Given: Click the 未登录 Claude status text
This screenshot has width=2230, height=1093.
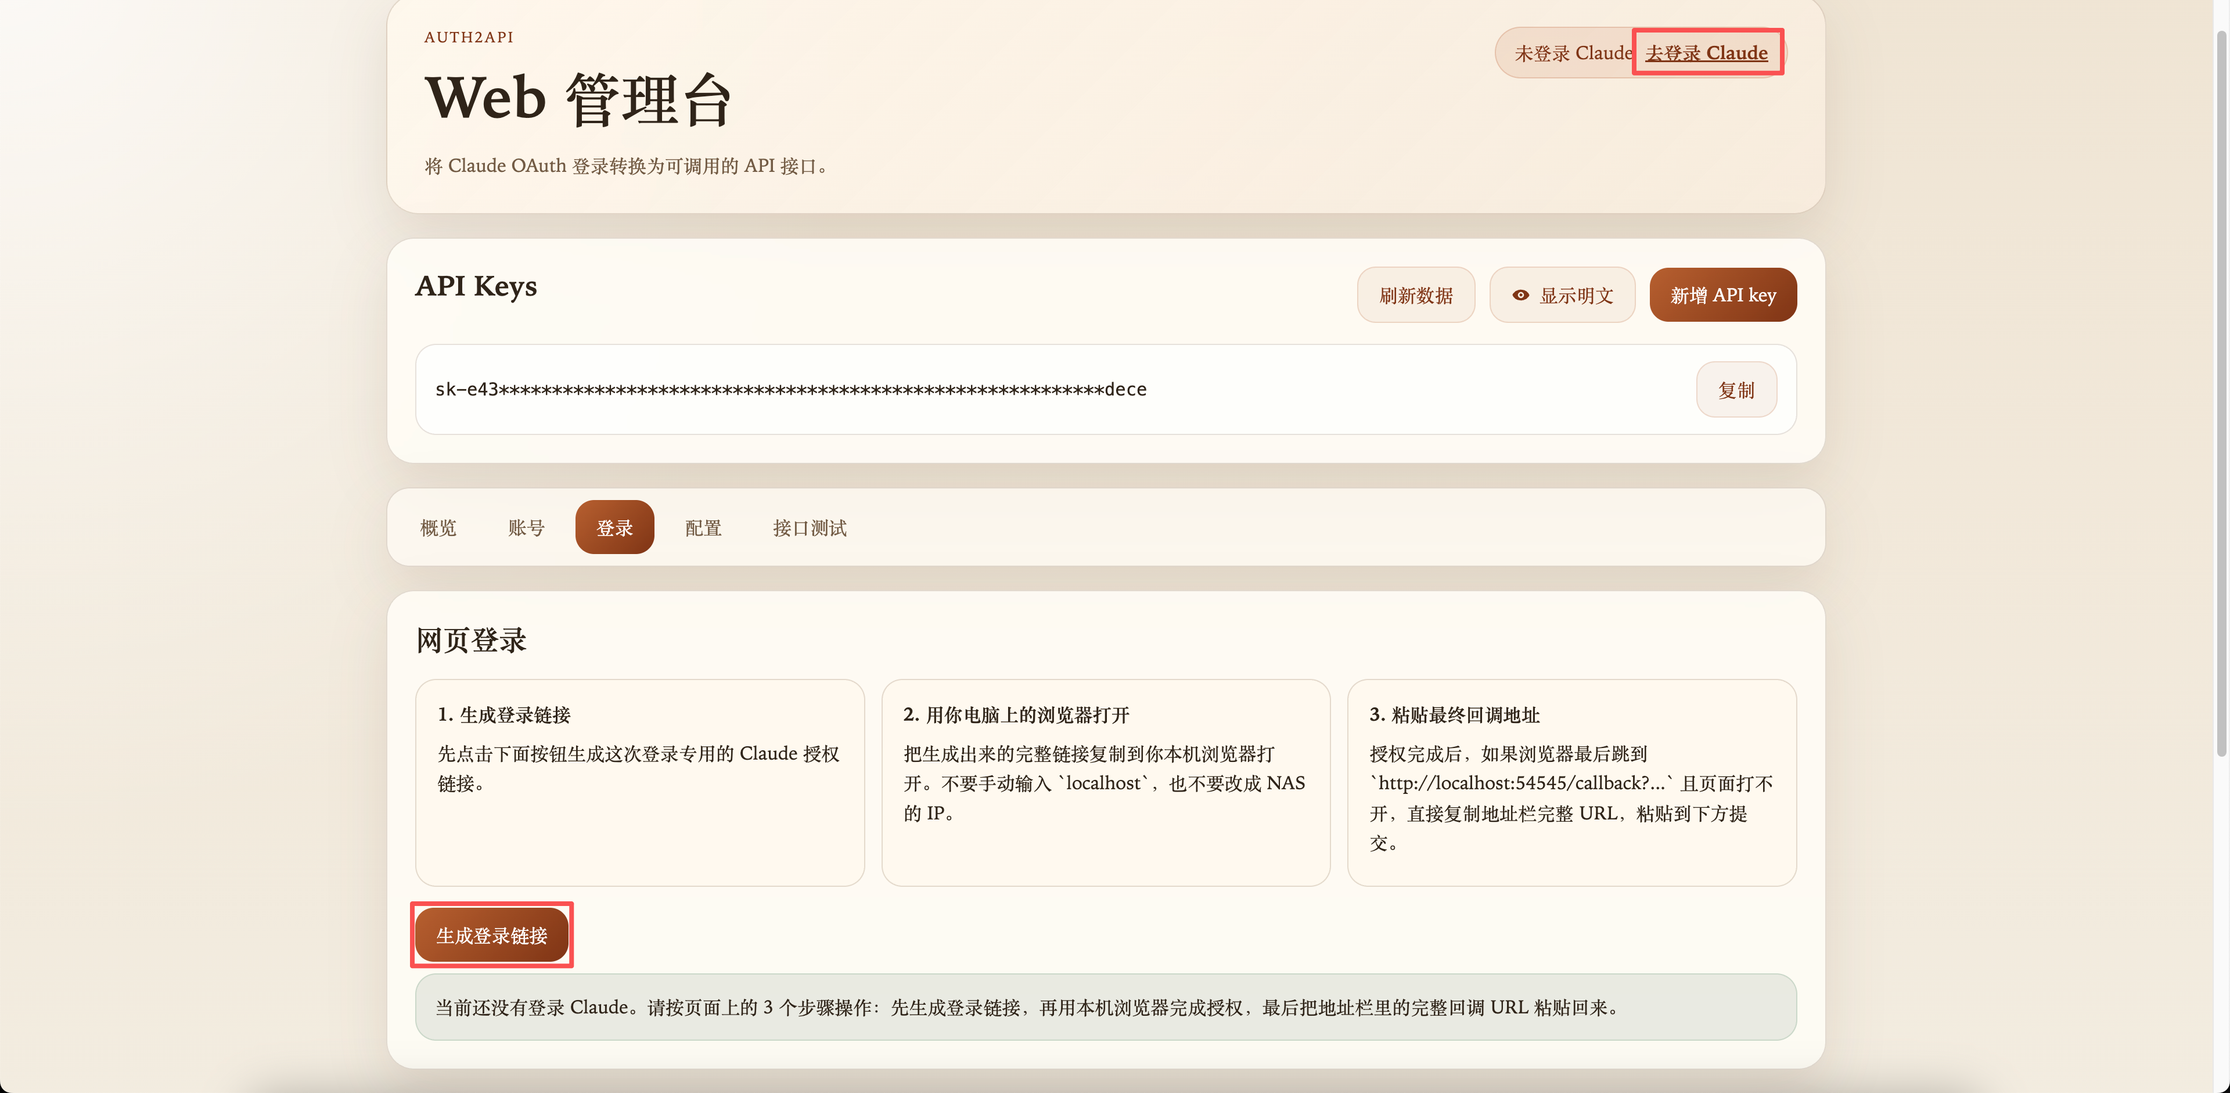Looking at the screenshot, I should pyautogui.click(x=1573, y=53).
